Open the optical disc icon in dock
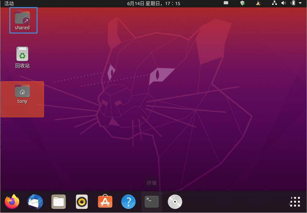 (175, 202)
